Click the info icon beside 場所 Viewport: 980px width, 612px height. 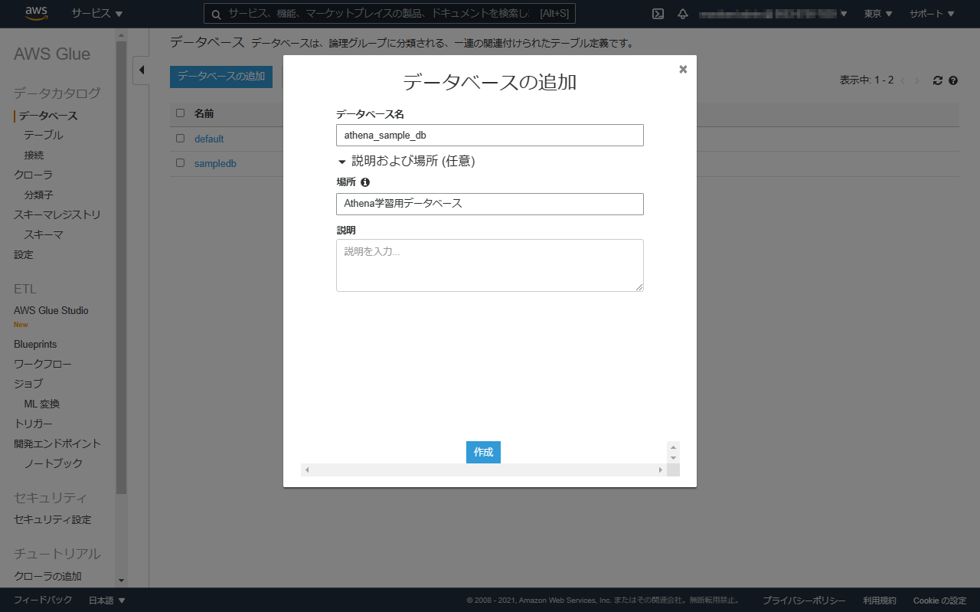(365, 182)
